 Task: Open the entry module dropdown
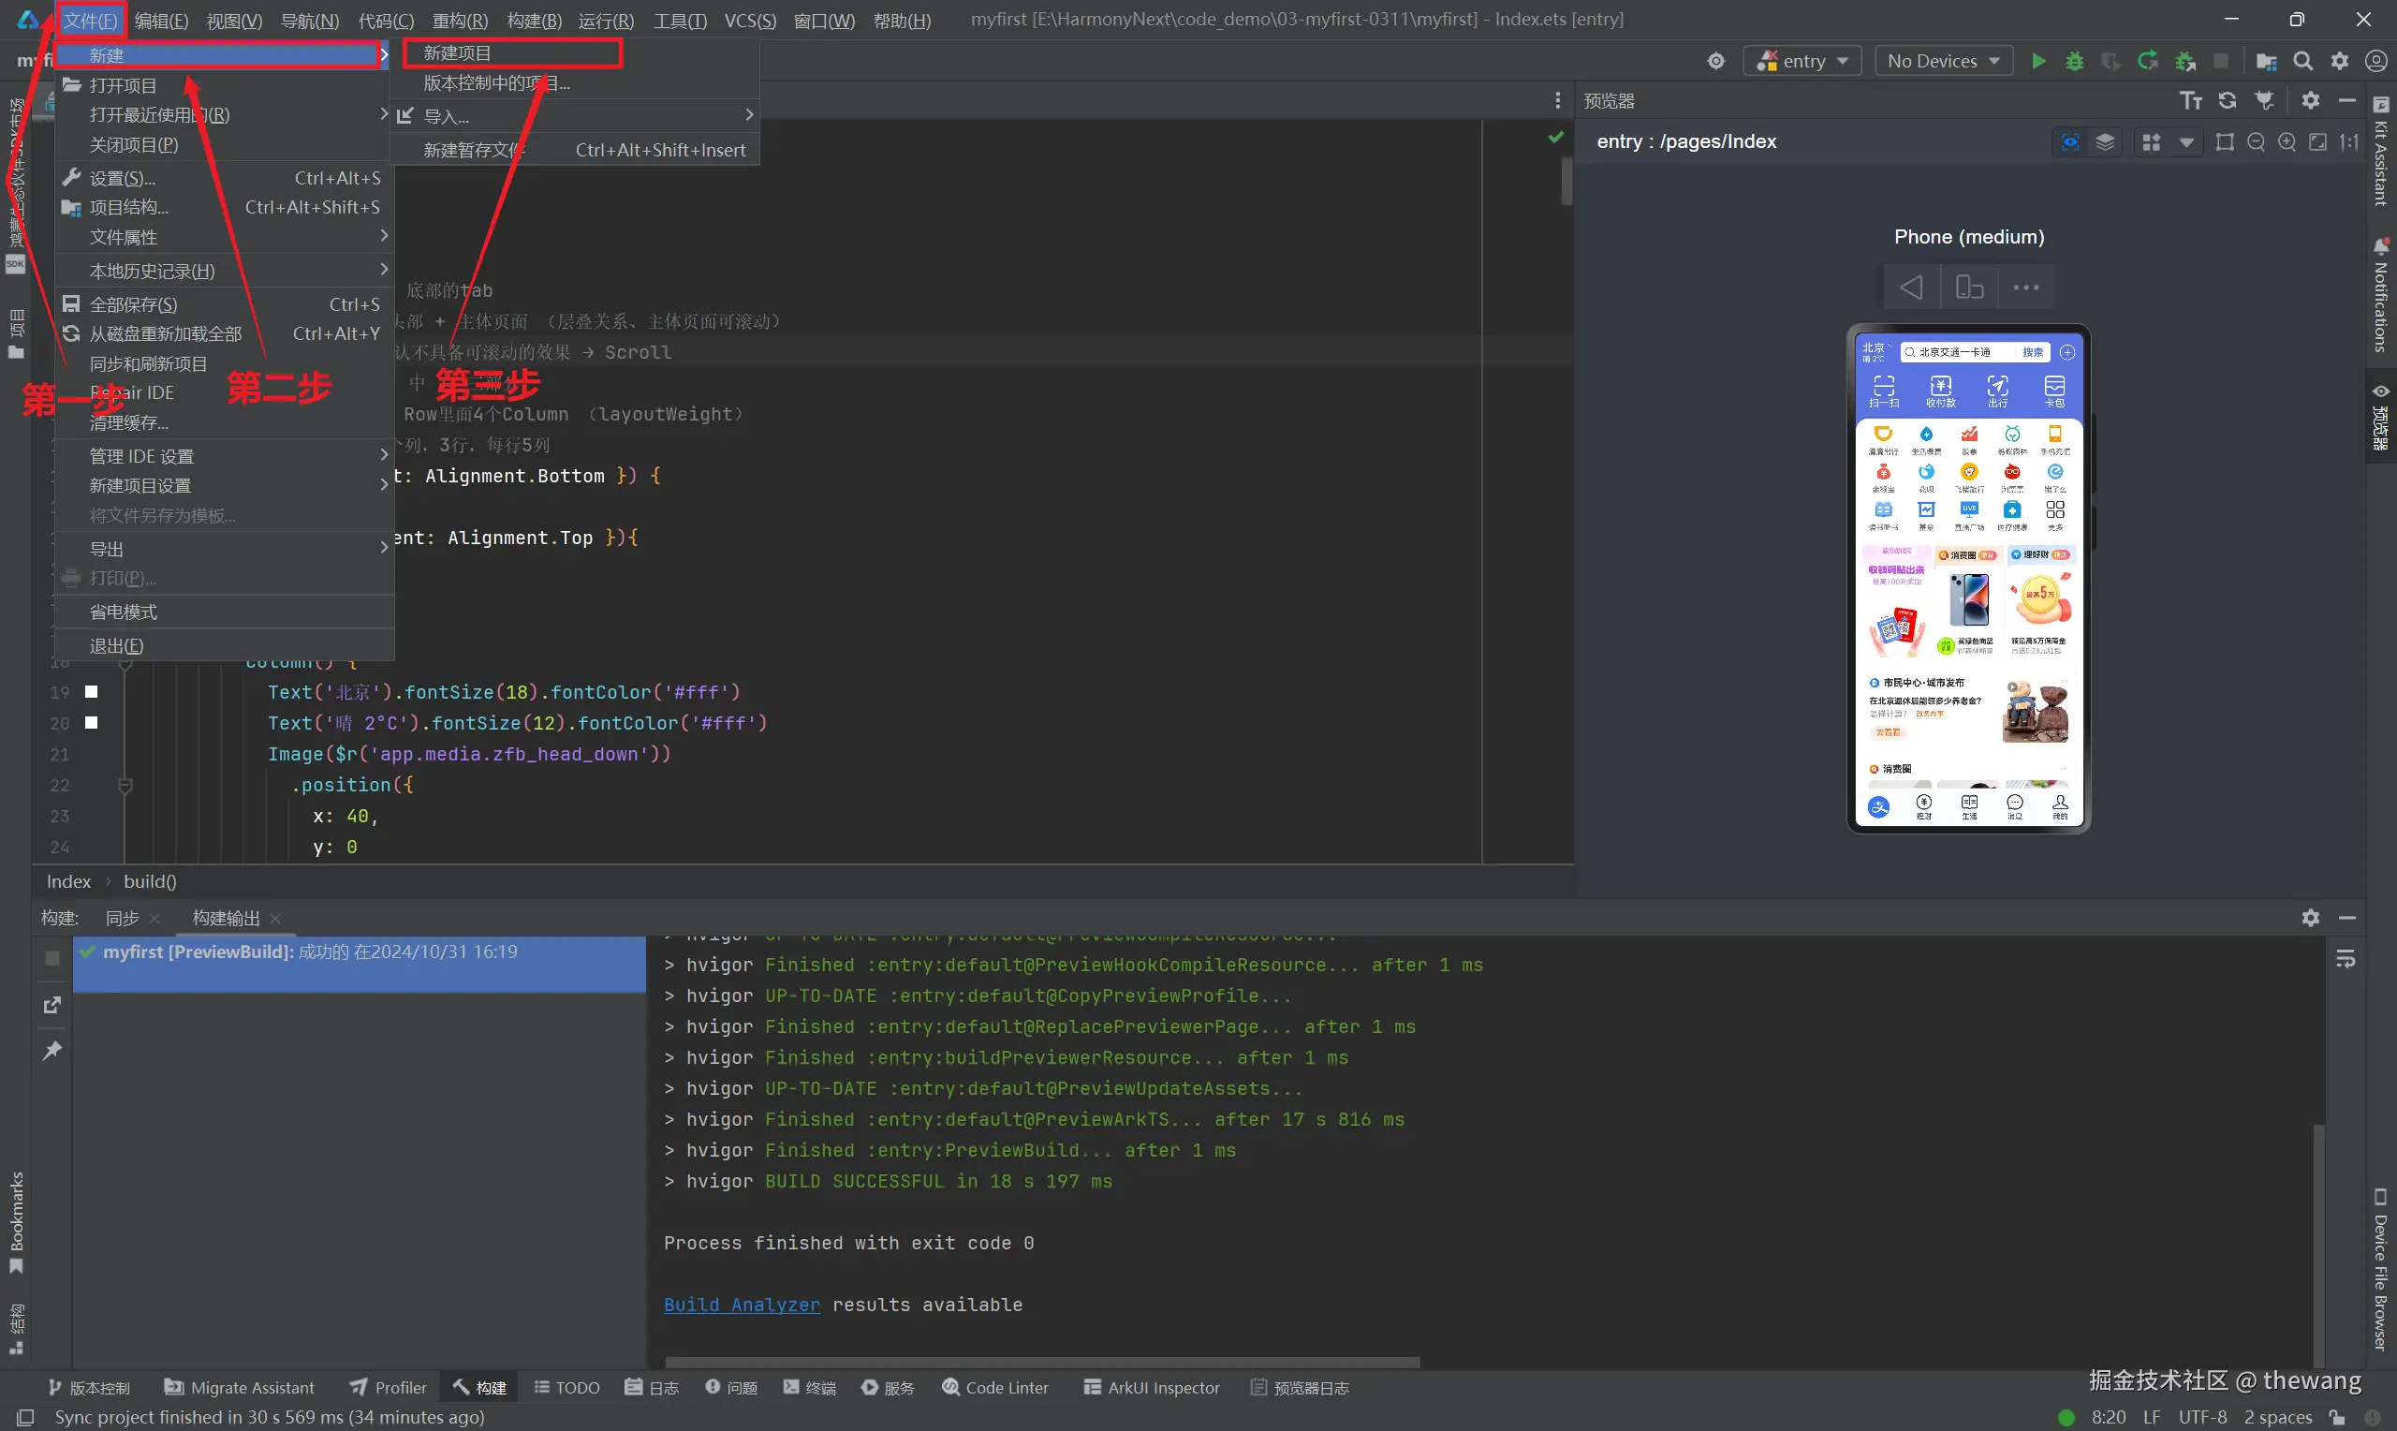click(1801, 61)
